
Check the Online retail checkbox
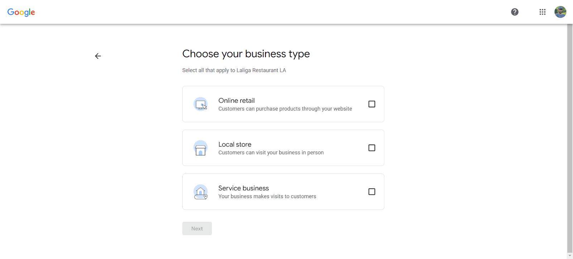pos(372,104)
